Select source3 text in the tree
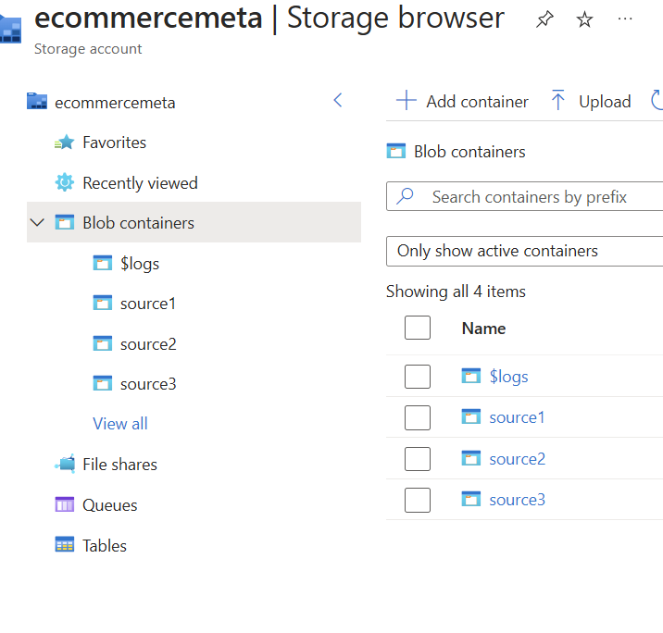The height and width of the screenshot is (633, 663). pyautogui.click(x=148, y=384)
